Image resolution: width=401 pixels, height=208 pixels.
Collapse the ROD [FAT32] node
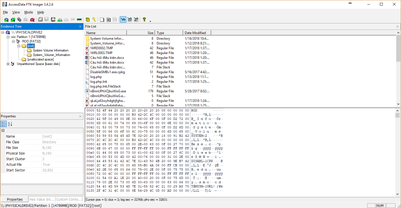point(13,42)
